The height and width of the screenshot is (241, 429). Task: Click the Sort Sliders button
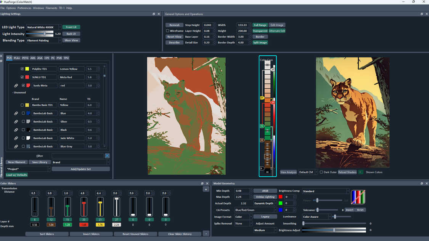[x=47, y=234]
